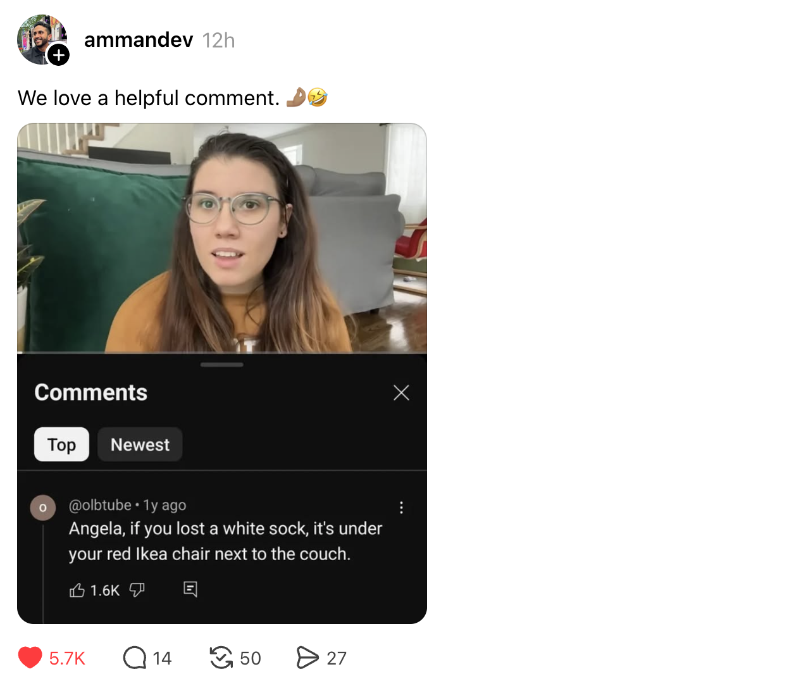The width and height of the screenshot is (806, 681).
Task: Click the 5.7K likes count
Action: pos(67,658)
